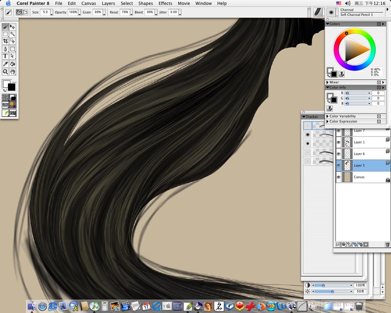The image size is (391, 313).
Task: Select the Canvas row in Layers
Action: [363, 177]
